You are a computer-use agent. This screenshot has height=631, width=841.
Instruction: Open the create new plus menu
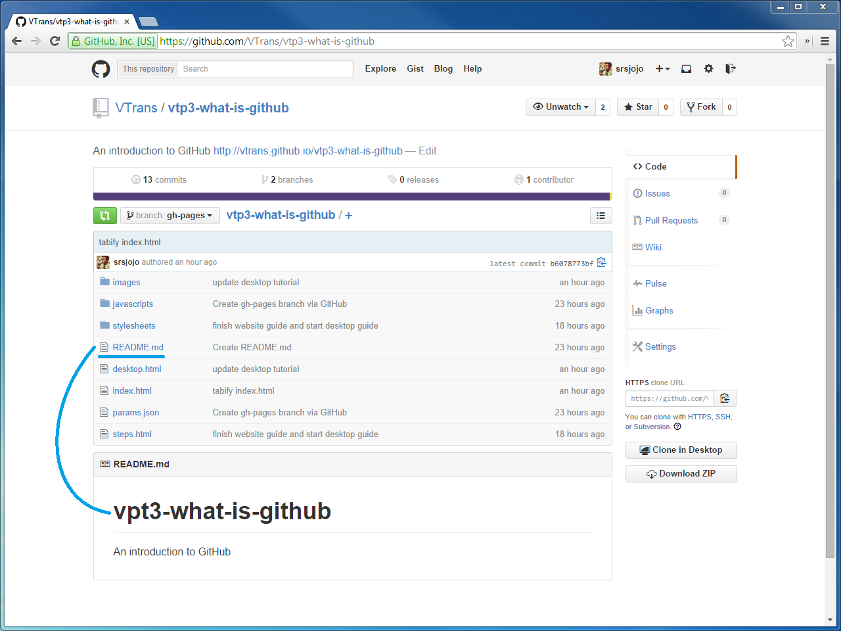click(662, 68)
